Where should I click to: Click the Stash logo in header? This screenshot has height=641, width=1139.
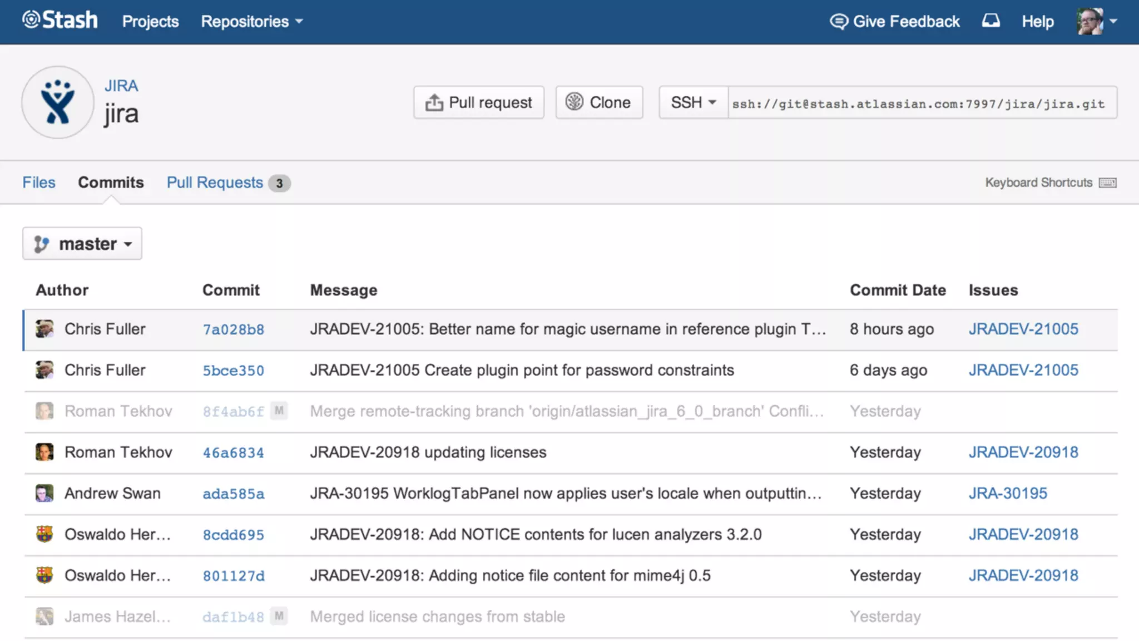click(x=60, y=21)
